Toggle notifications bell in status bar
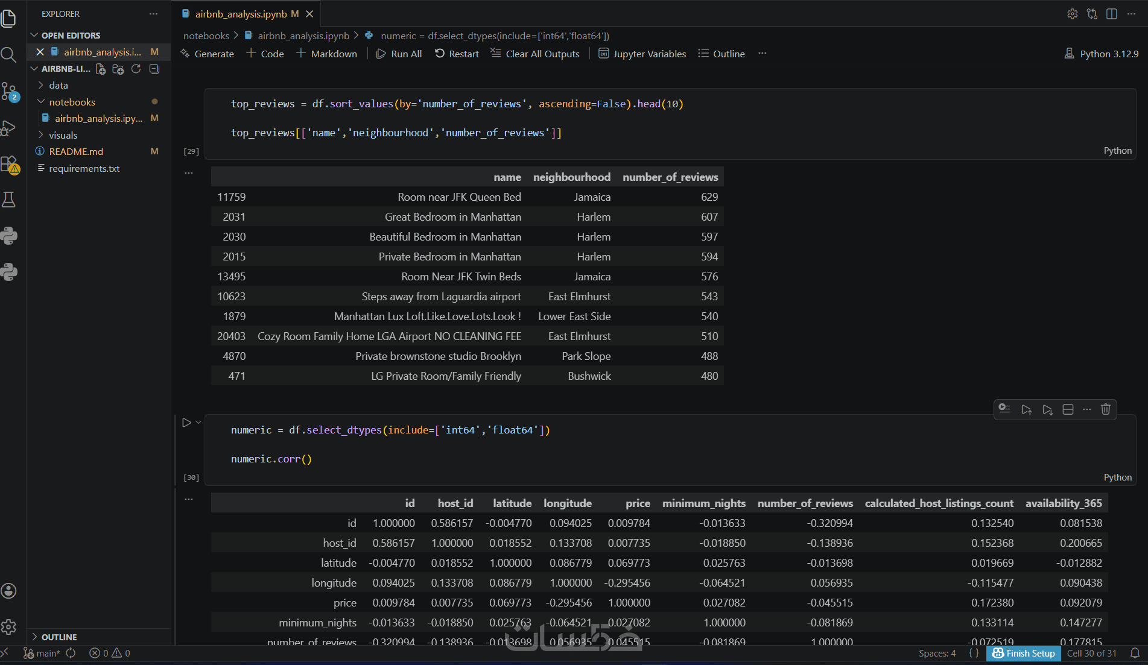Image resolution: width=1148 pixels, height=665 pixels. pos(1135,653)
